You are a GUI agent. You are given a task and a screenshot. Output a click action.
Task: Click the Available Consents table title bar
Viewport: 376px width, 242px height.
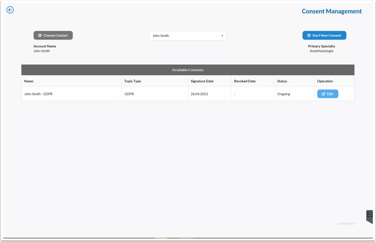[188, 70]
